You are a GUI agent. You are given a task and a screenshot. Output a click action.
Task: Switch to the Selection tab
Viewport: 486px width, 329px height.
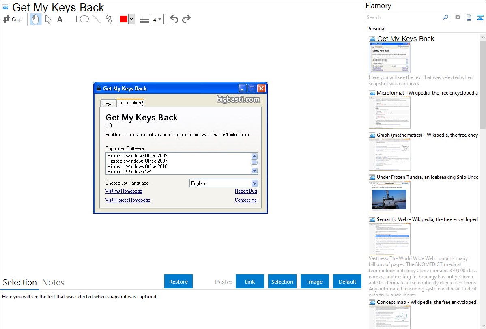[20, 282]
